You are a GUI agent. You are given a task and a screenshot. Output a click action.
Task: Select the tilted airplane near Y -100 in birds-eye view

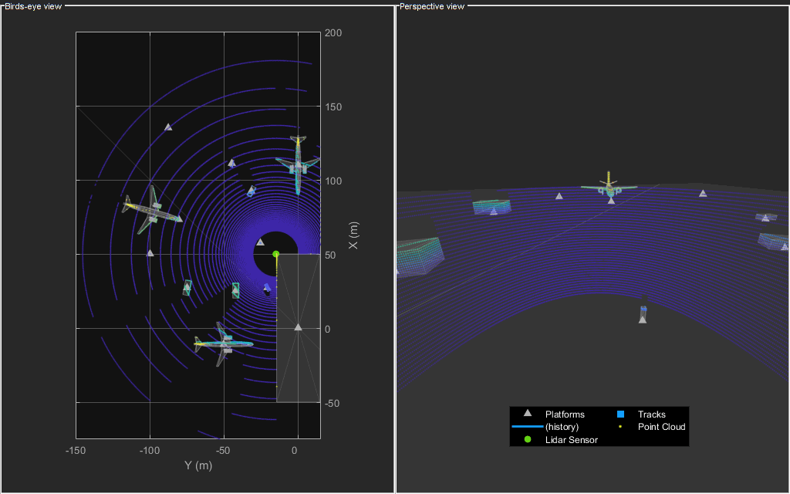152,211
